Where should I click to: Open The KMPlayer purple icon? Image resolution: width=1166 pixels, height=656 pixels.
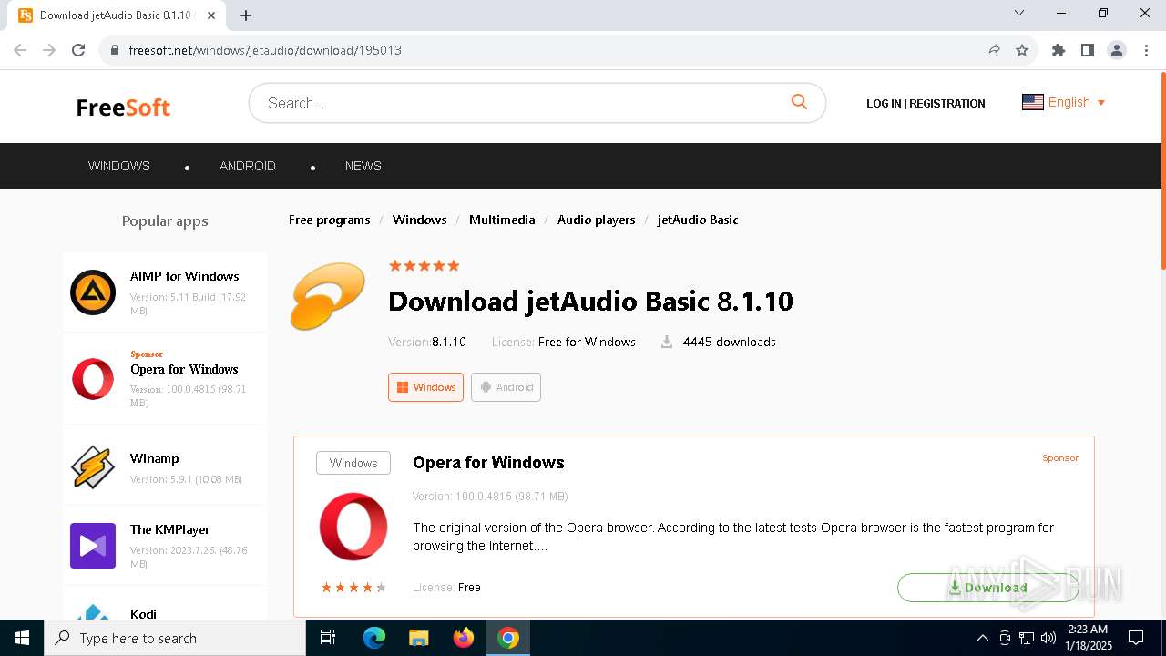click(x=93, y=546)
